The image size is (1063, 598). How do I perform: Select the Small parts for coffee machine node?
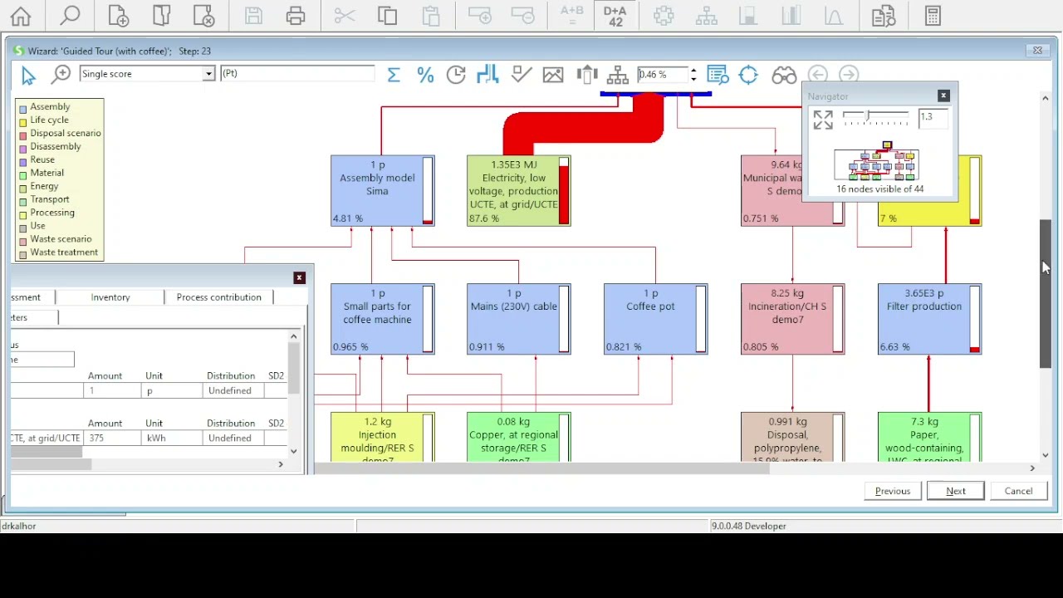382,319
